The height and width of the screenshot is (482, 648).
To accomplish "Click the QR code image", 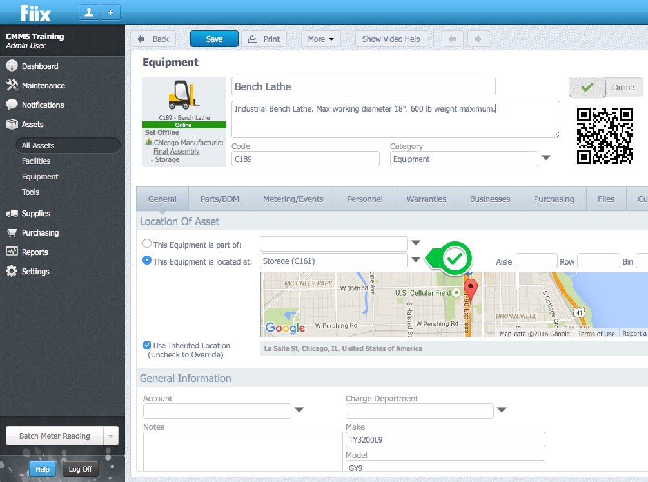I will [x=605, y=136].
